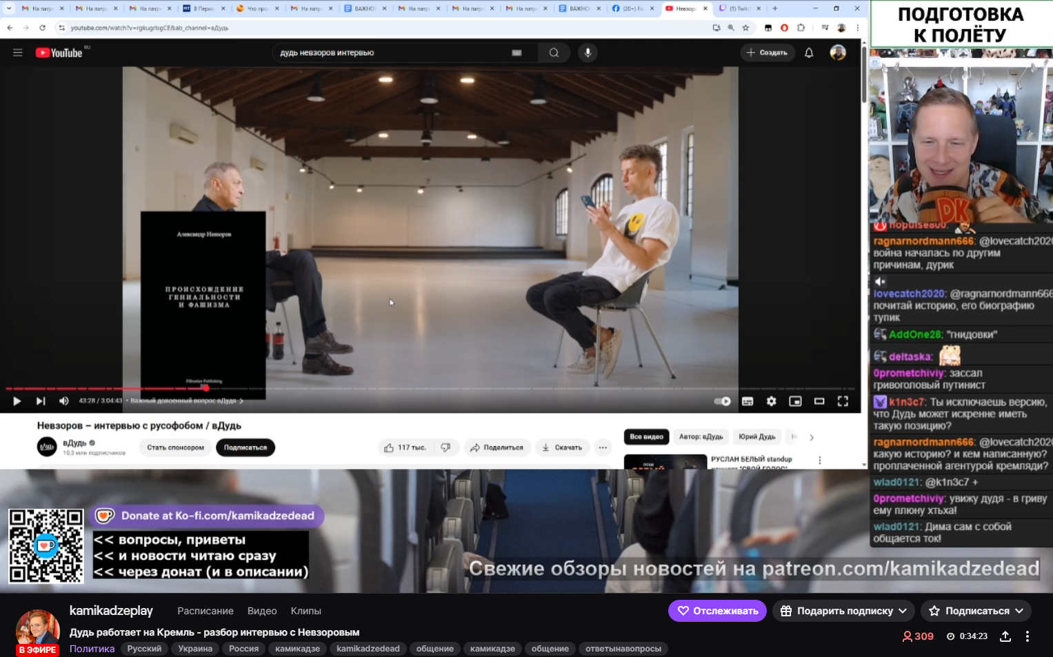Click the Ko-fi donation QR code

(46, 546)
